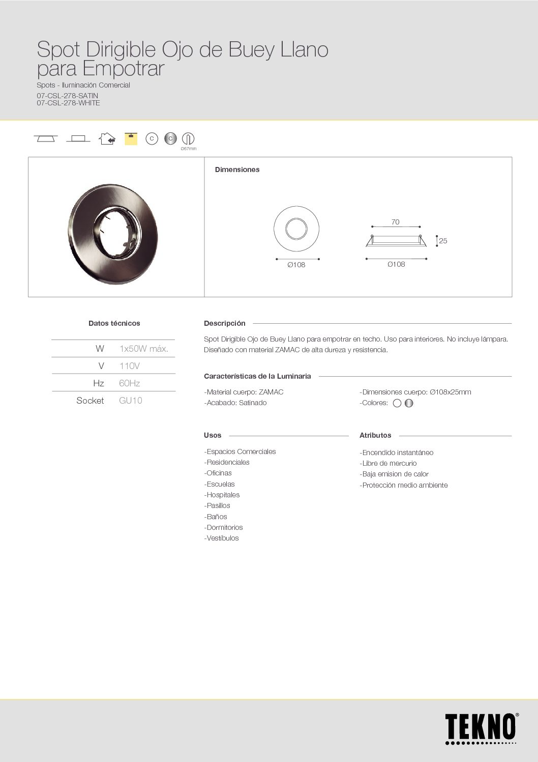Click '-Material cuerpo: ZAMAC' line
538x762 pixels.
click(x=244, y=392)
